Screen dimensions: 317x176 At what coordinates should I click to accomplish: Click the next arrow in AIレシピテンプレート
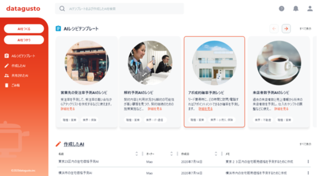(286, 28)
